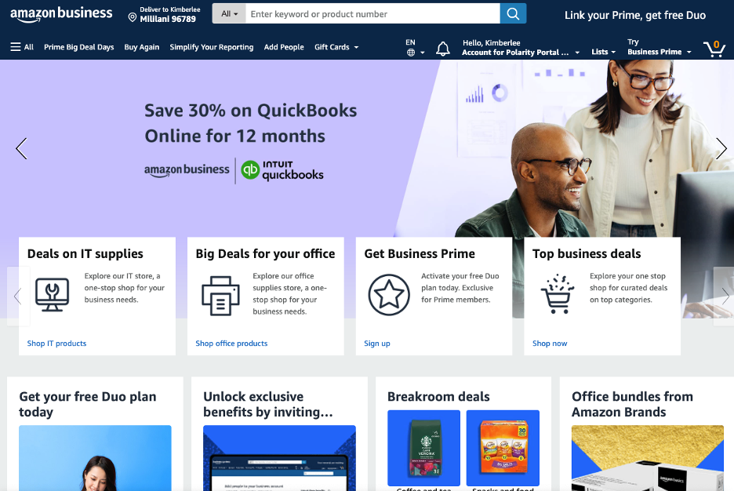Open the hamburger All menu

point(22,47)
